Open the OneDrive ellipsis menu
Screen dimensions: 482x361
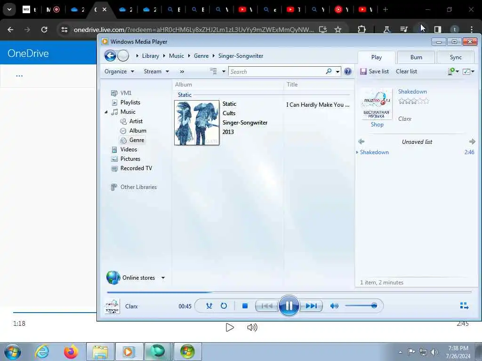click(19, 76)
